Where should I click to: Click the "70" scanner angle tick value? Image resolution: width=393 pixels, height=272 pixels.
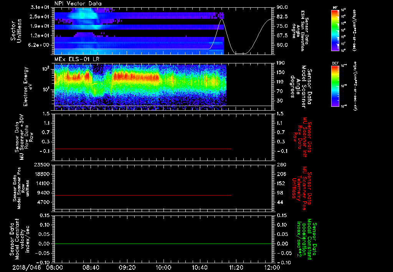click(280, 91)
